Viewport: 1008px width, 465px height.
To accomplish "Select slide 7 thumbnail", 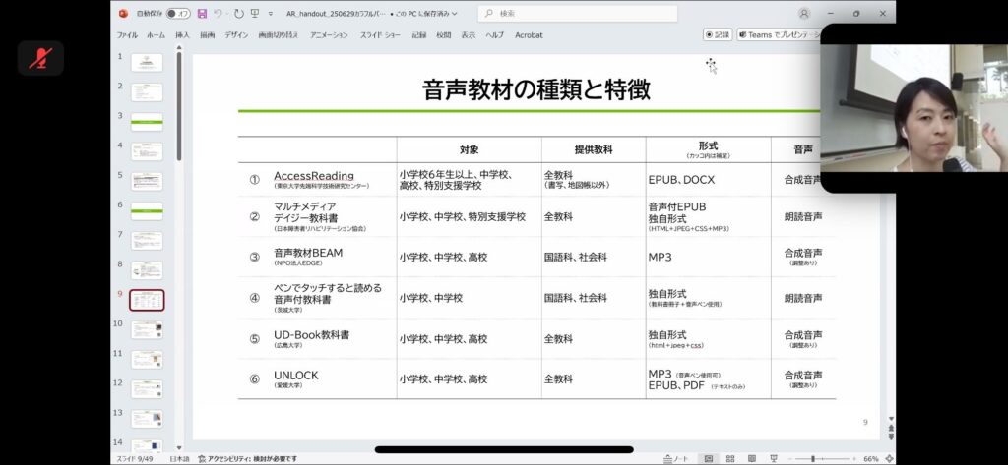I will tap(147, 240).
